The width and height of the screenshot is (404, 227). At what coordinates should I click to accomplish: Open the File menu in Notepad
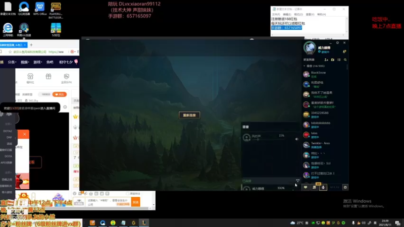(276, 15)
